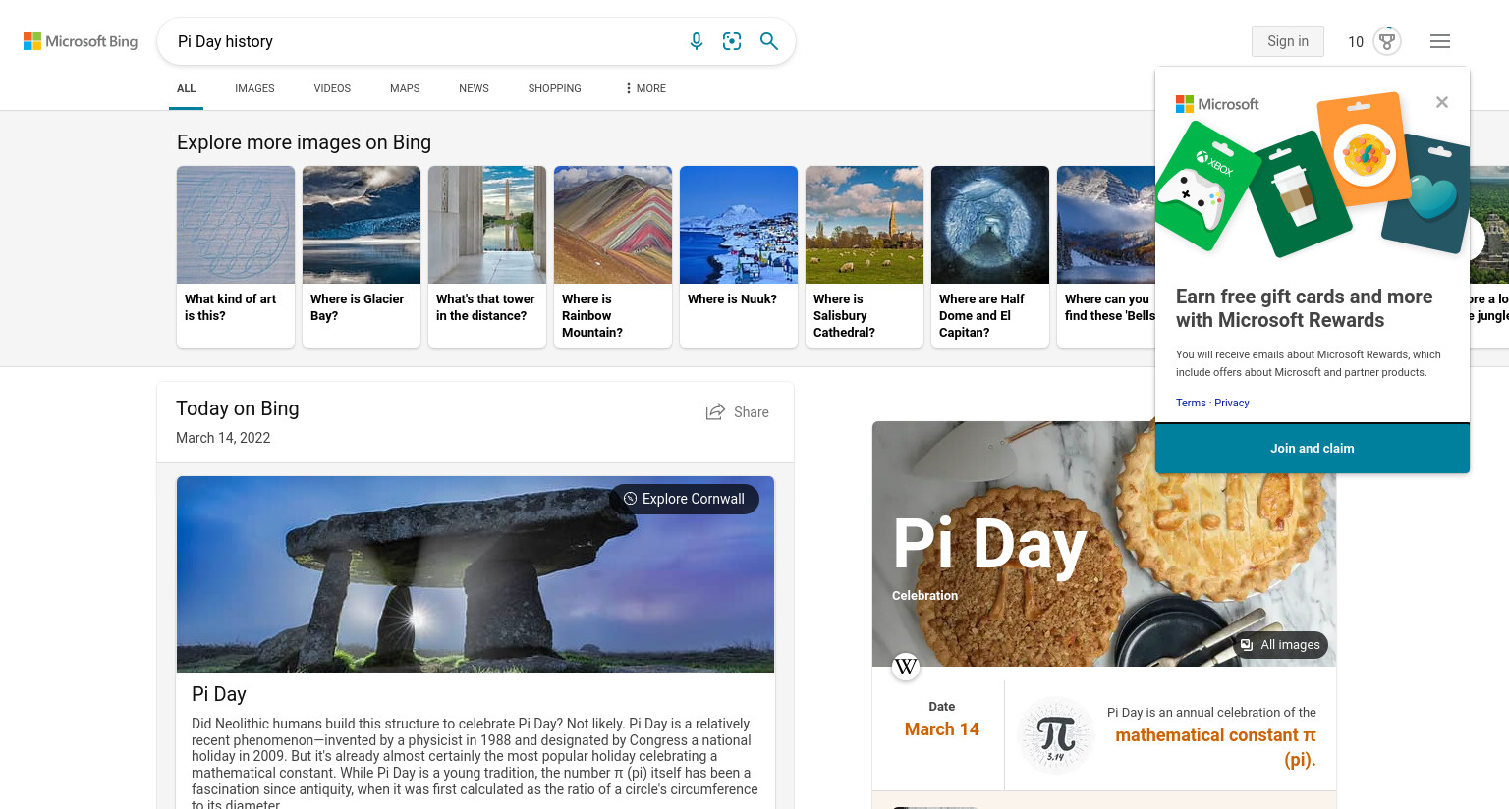Click the Microsoft Bing logo
1509x809 pixels.
tap(81, 41)
